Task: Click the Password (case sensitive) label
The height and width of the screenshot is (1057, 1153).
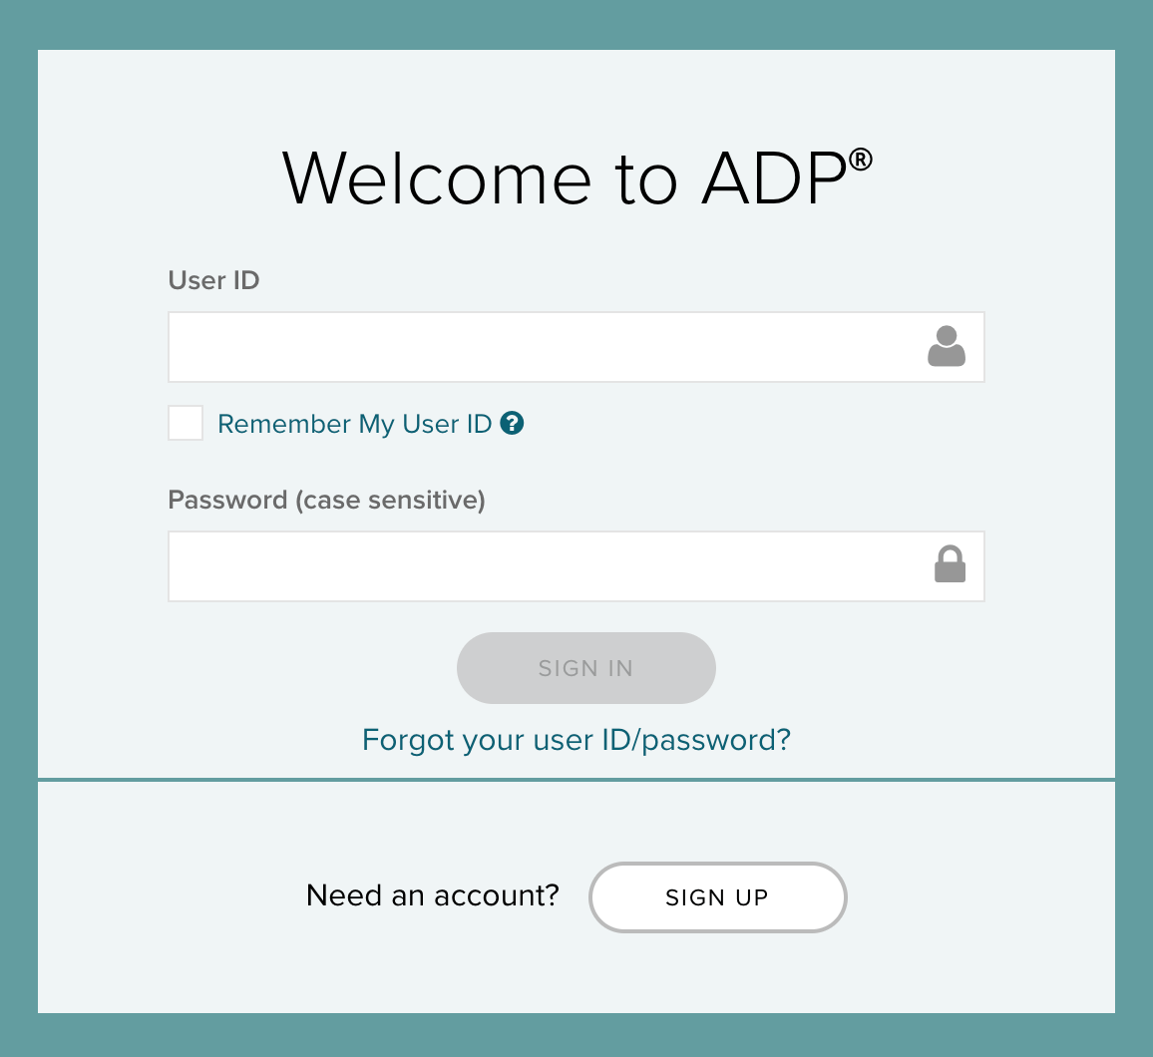Action: (326, 500)
